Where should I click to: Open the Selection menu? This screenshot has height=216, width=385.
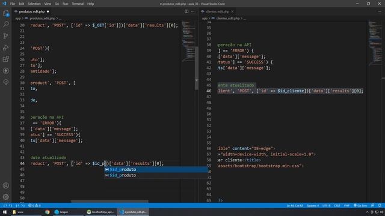pyautogui.click(x=34, y=4)
